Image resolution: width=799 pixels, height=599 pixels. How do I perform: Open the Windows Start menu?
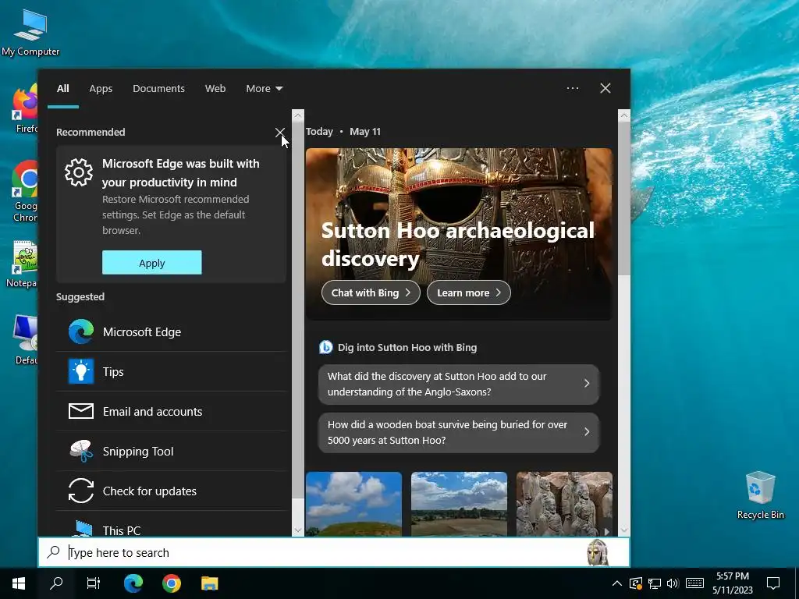click(x=19, y=583)
